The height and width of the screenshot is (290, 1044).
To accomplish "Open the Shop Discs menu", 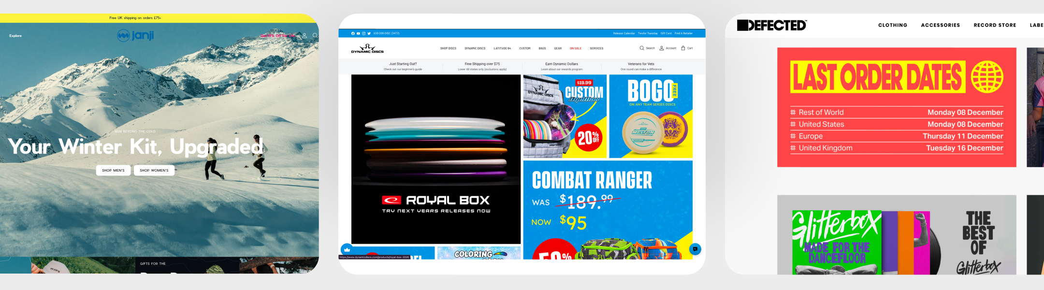I will [448, 48].
